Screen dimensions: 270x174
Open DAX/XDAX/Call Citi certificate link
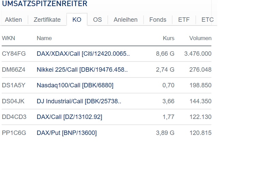tap(83, 54)
